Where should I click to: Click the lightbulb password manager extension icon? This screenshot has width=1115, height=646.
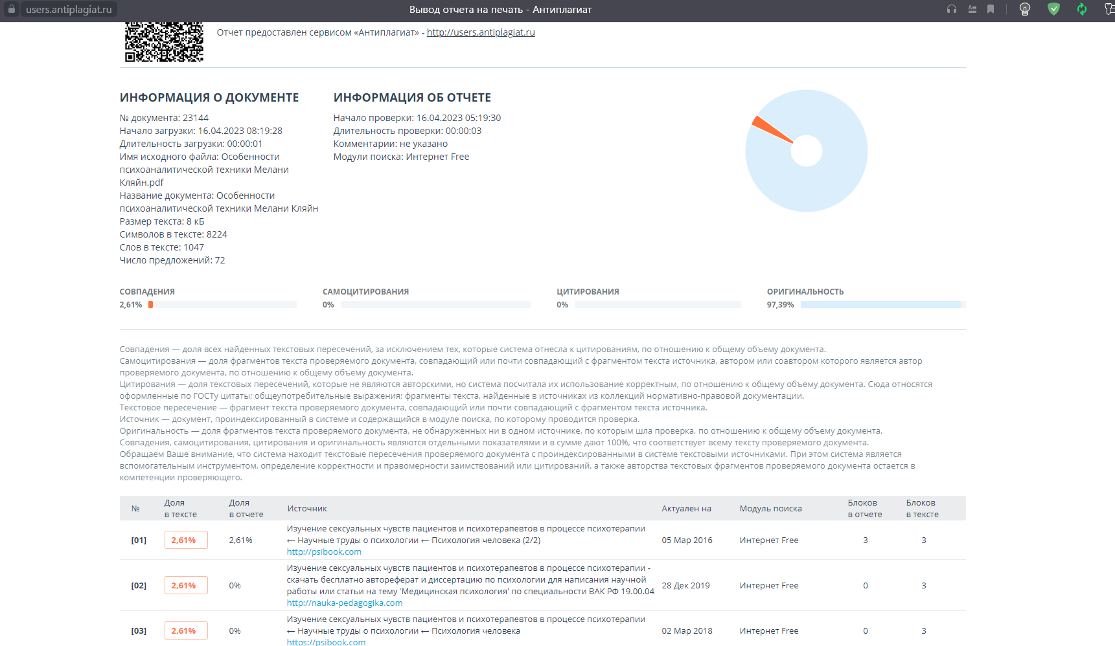click(x=1025, y=9)
